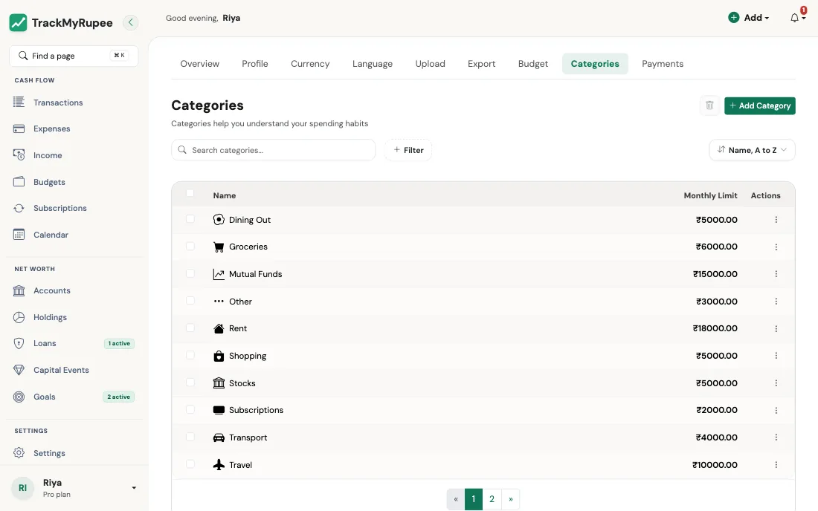
Task: Click the Name column header
Action: point(225,195)
